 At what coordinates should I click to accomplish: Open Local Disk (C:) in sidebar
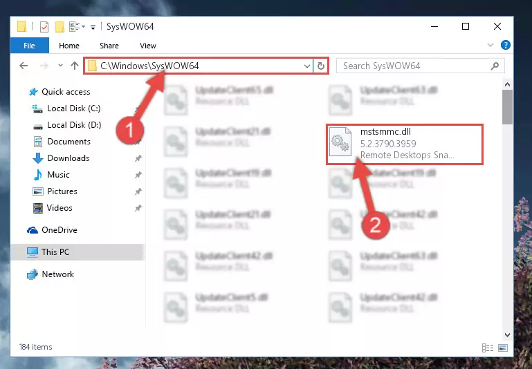[73, 108]
